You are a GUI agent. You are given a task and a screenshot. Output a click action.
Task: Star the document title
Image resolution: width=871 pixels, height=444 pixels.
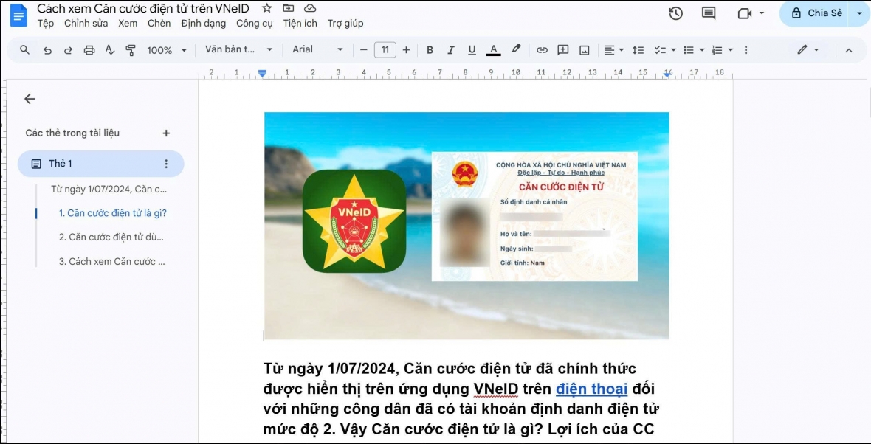coord(267,8)
